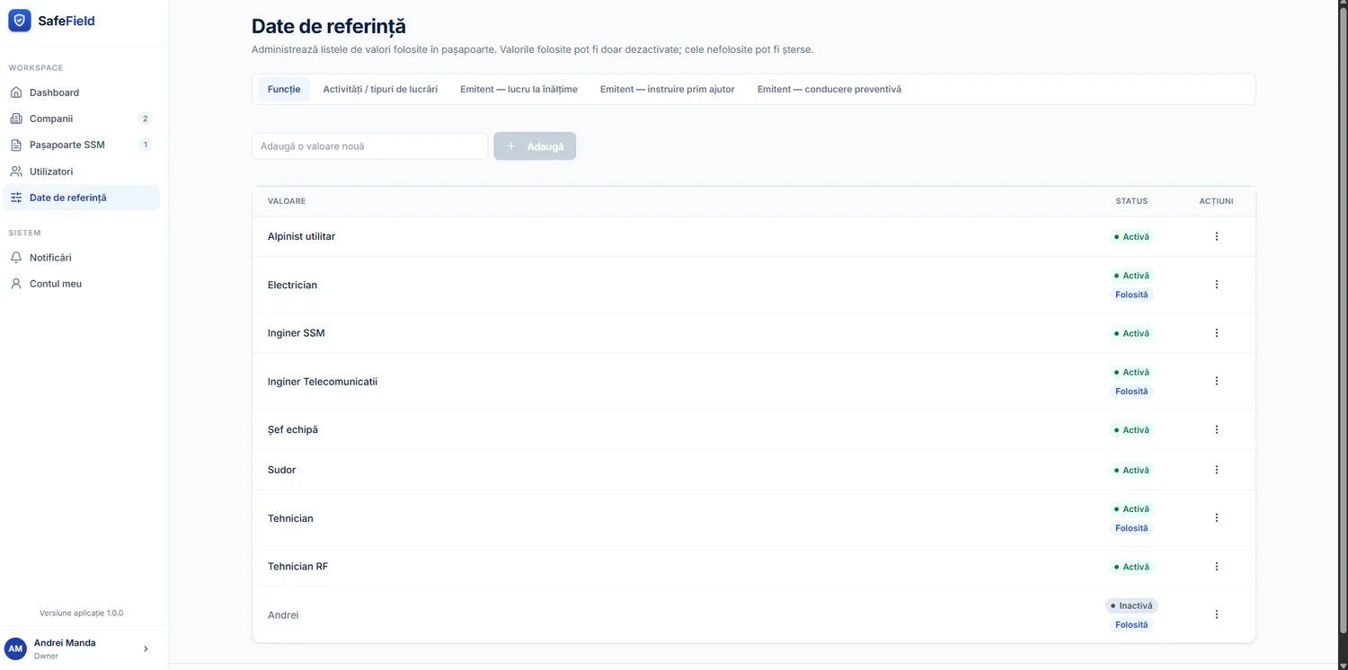
Task: Open actions menu for Tehnician row
Action: 1217,518
